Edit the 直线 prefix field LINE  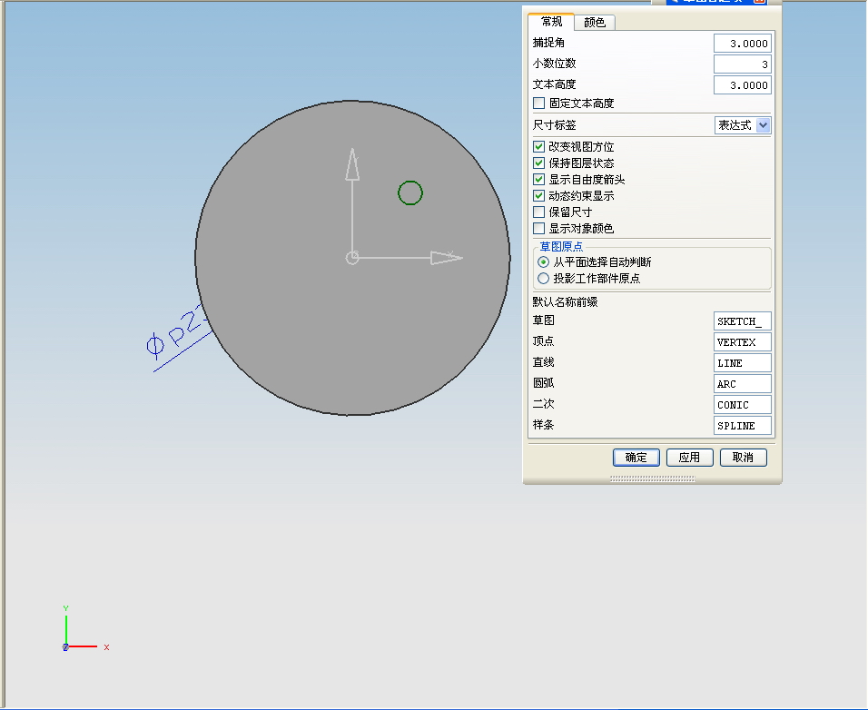pyautogui.click(x=743, y=363)
